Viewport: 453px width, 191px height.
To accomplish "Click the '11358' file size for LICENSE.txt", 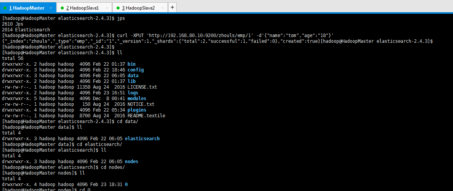I will point(83,87).
